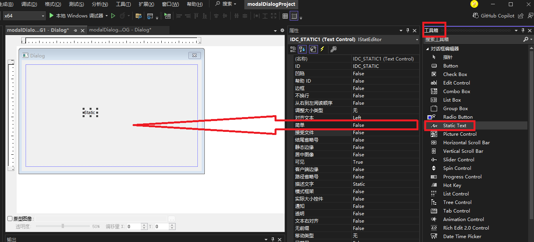The image size is (534, 242).
Task: Toggle the grid display in dialog editor toolbar
Action: [x=286, y=16]
